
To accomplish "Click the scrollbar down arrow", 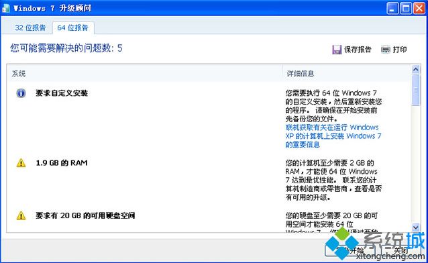I will [415, 227].
